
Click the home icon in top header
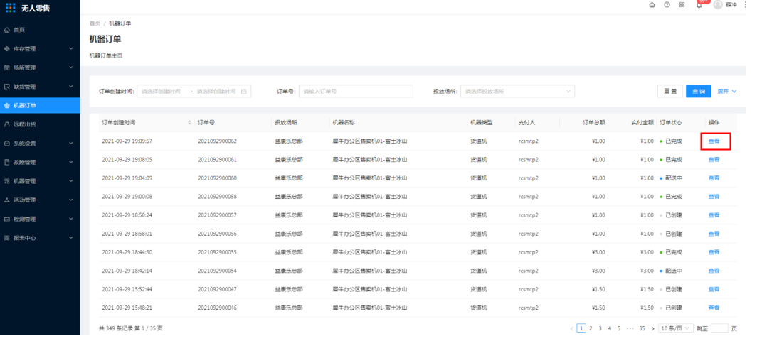tap(652, 5)
